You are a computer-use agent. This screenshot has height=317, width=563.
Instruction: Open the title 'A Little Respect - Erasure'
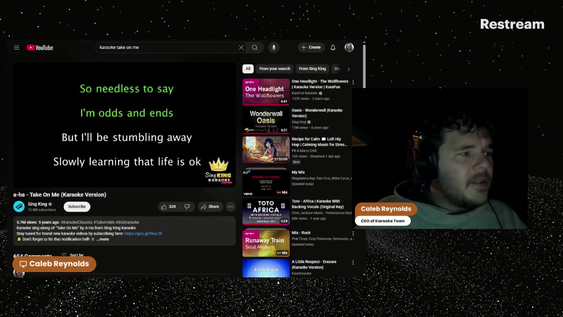click(x=314, y=264)
